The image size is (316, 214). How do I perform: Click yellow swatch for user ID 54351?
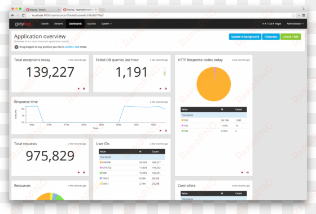[101, 184]
